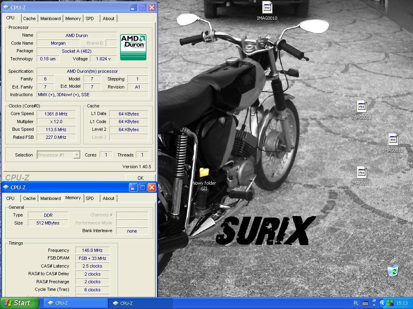The width and height of the screenshot is (413, 309).
Task: Close the lower CPU-Z window
Action: click(x=152, y=187)
